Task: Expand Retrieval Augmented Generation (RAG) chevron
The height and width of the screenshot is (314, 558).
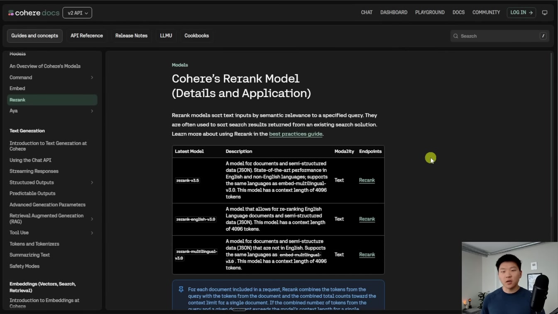Action: (92, 219)
